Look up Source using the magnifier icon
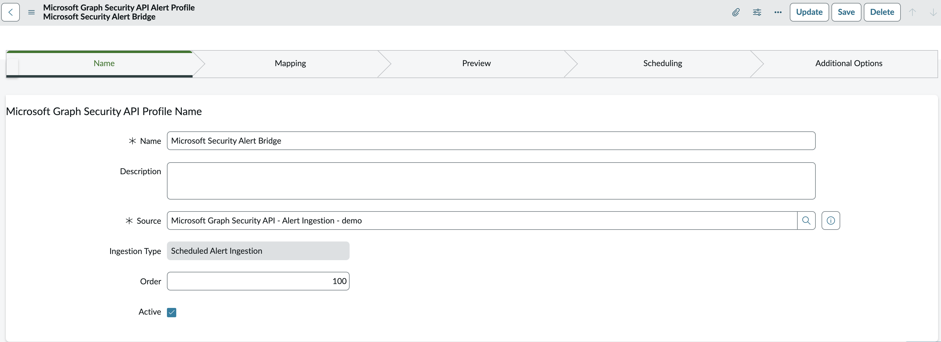This screenshot has width=941, height=342. (806, 220)
